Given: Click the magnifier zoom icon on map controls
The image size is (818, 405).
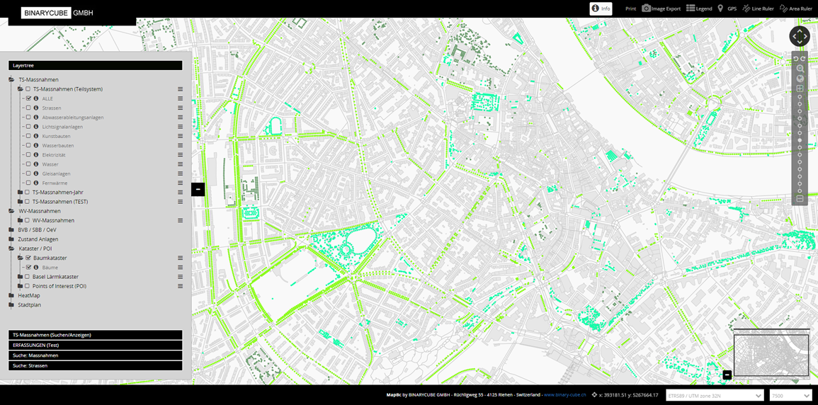Looking at the screenshot, I should pos(800,69).
